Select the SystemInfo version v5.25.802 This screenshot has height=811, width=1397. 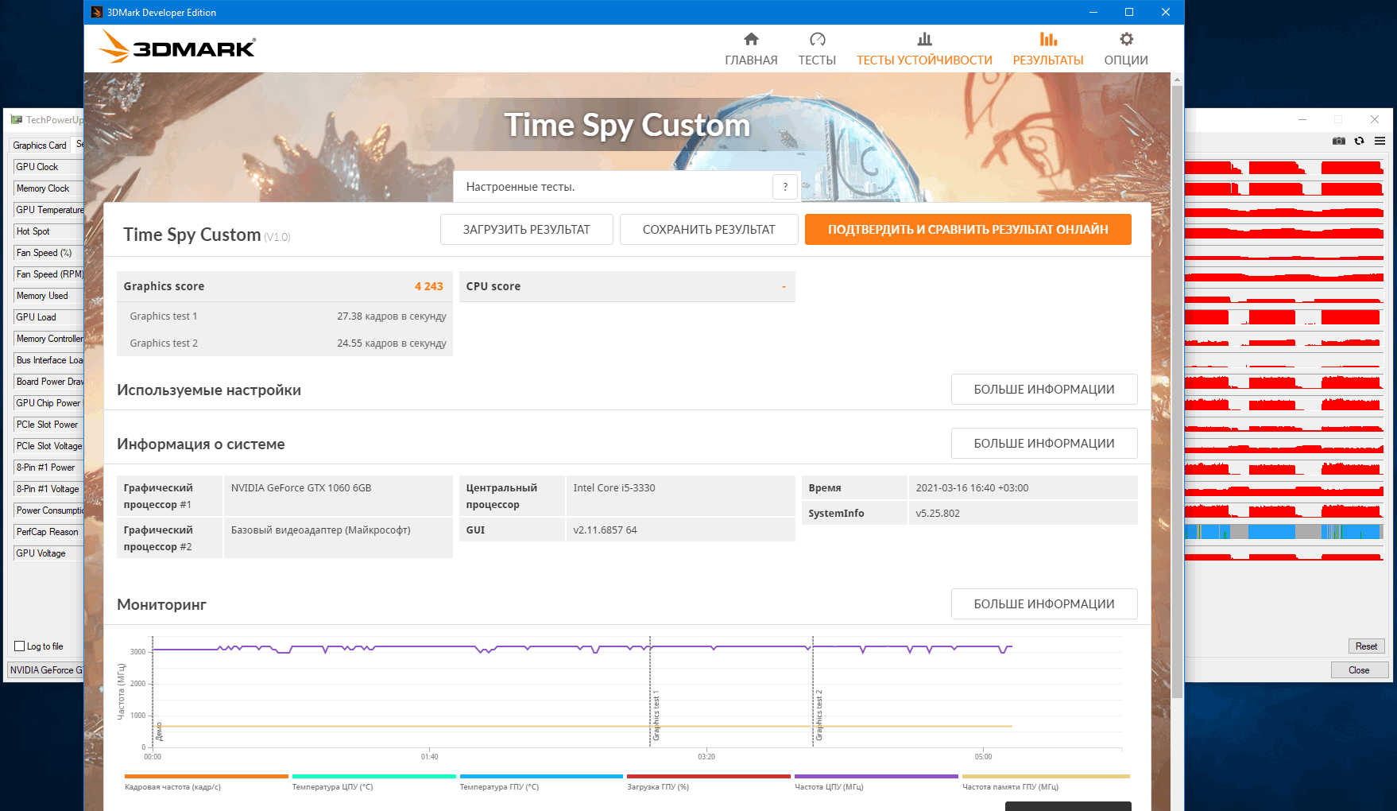[938, 514]
